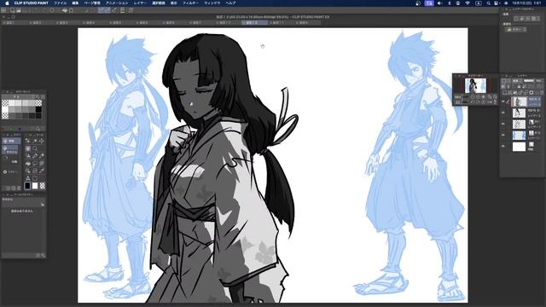
Task: Click the first effect icon in Layer Property
Action: tap(515, 19)
